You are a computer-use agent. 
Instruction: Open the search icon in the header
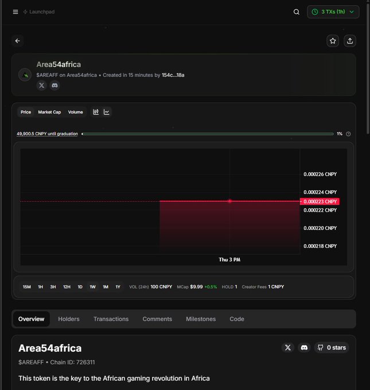point(297,11)
